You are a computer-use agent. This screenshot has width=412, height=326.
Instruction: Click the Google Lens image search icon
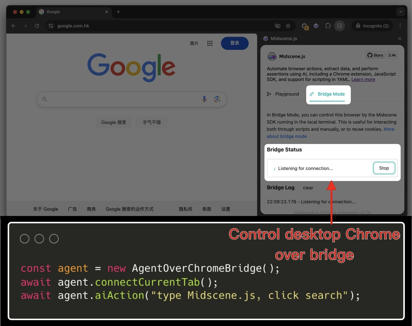tap(217, 99)
